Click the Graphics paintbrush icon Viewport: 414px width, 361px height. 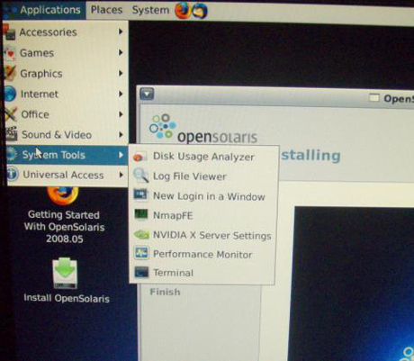point(11,73)
